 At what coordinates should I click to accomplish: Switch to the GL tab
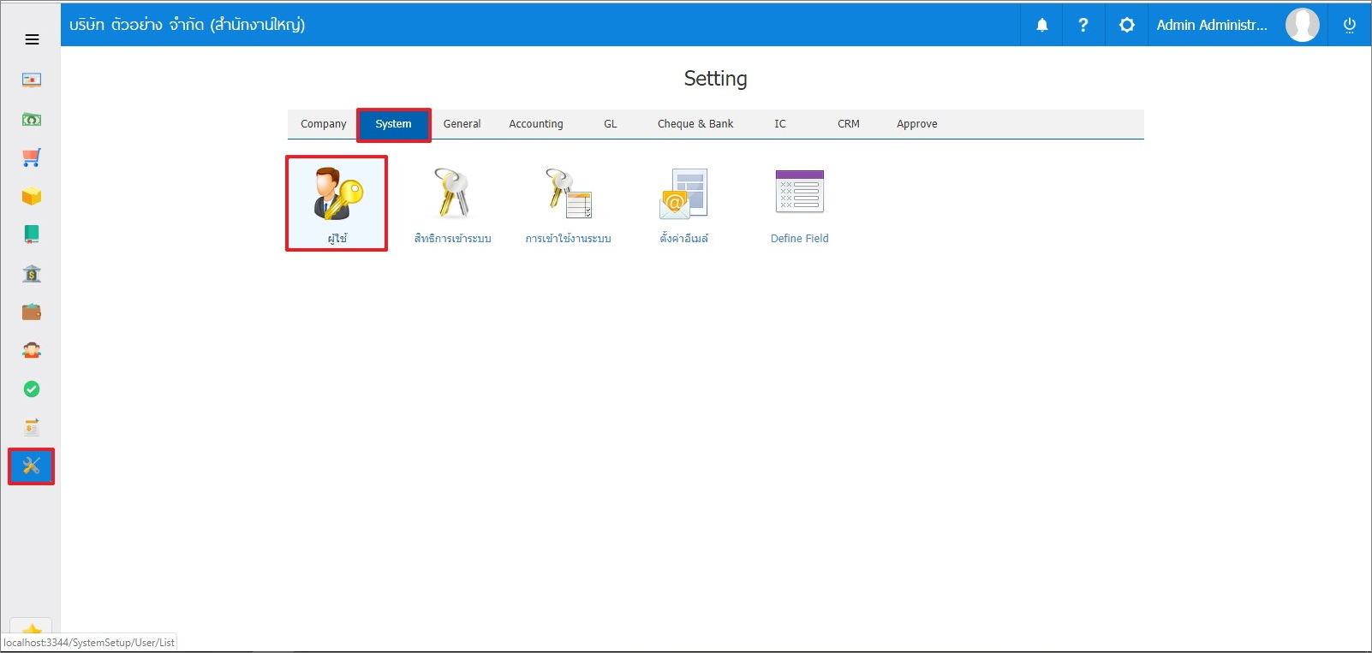point(611,124)
